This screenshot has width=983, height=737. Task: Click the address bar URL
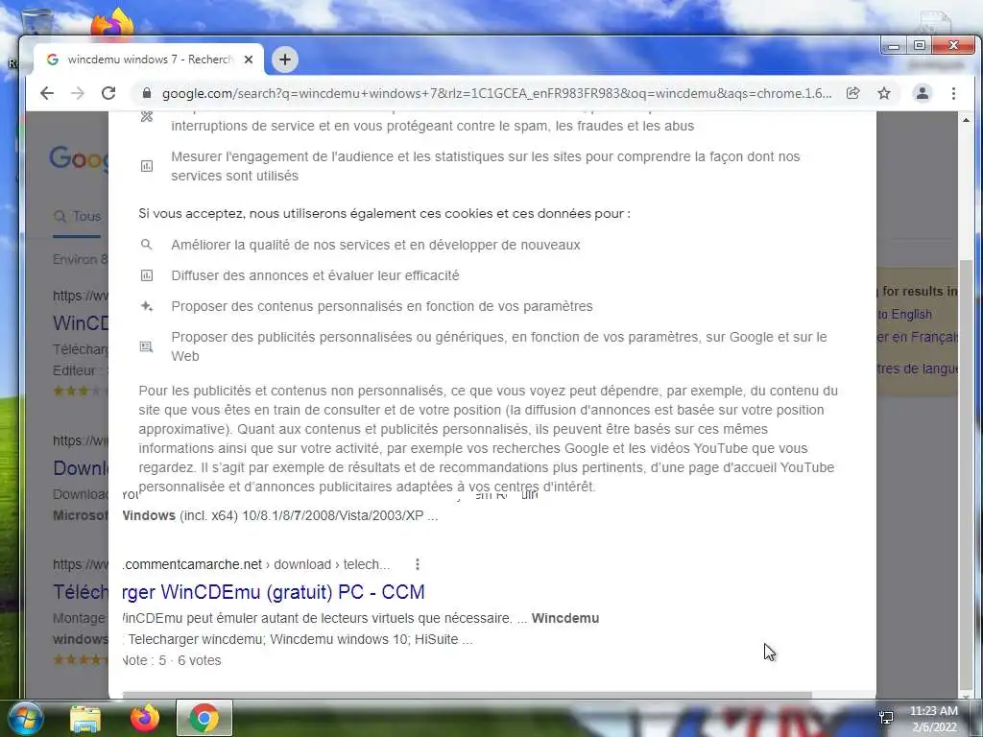(496, 93)
